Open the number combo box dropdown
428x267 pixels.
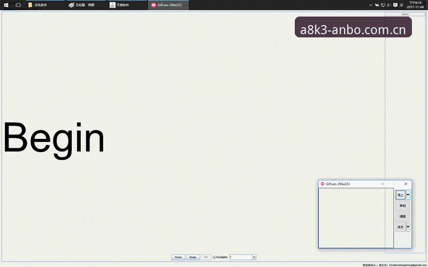tap(254, 257)
